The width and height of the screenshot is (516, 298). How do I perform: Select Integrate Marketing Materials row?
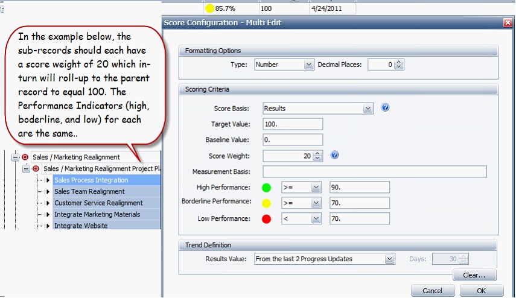click(x=107, y=215)
